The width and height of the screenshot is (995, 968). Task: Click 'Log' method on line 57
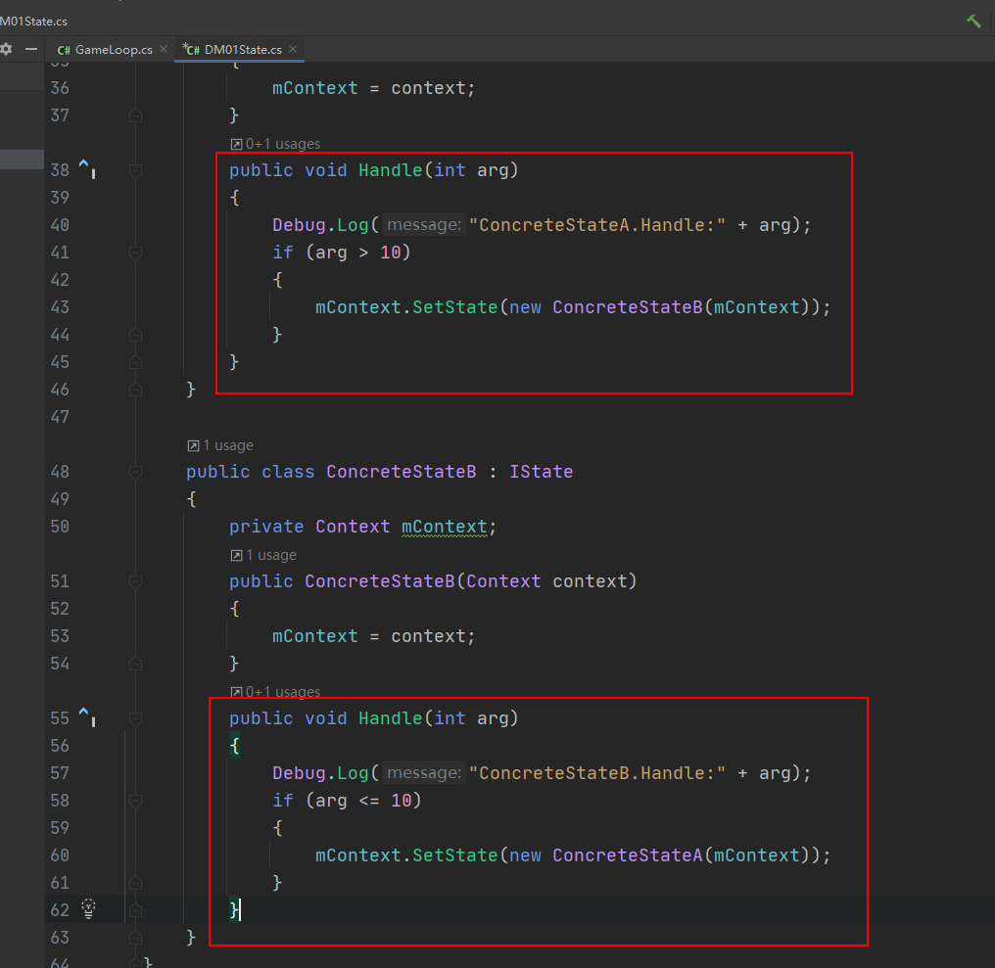tap(353, 772)
